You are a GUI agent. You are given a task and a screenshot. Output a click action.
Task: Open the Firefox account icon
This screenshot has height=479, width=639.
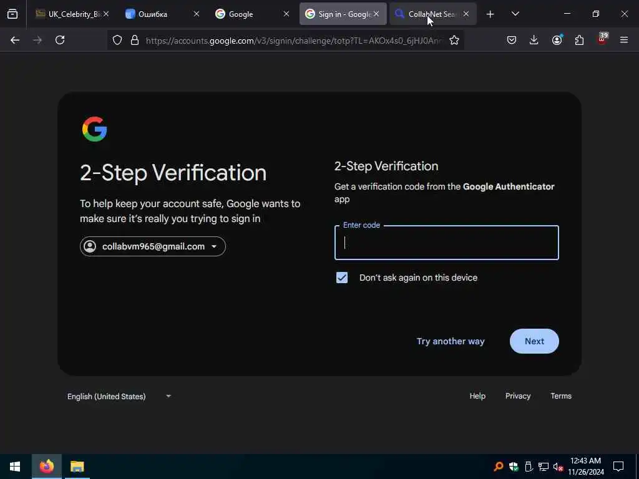pos(557,40)
